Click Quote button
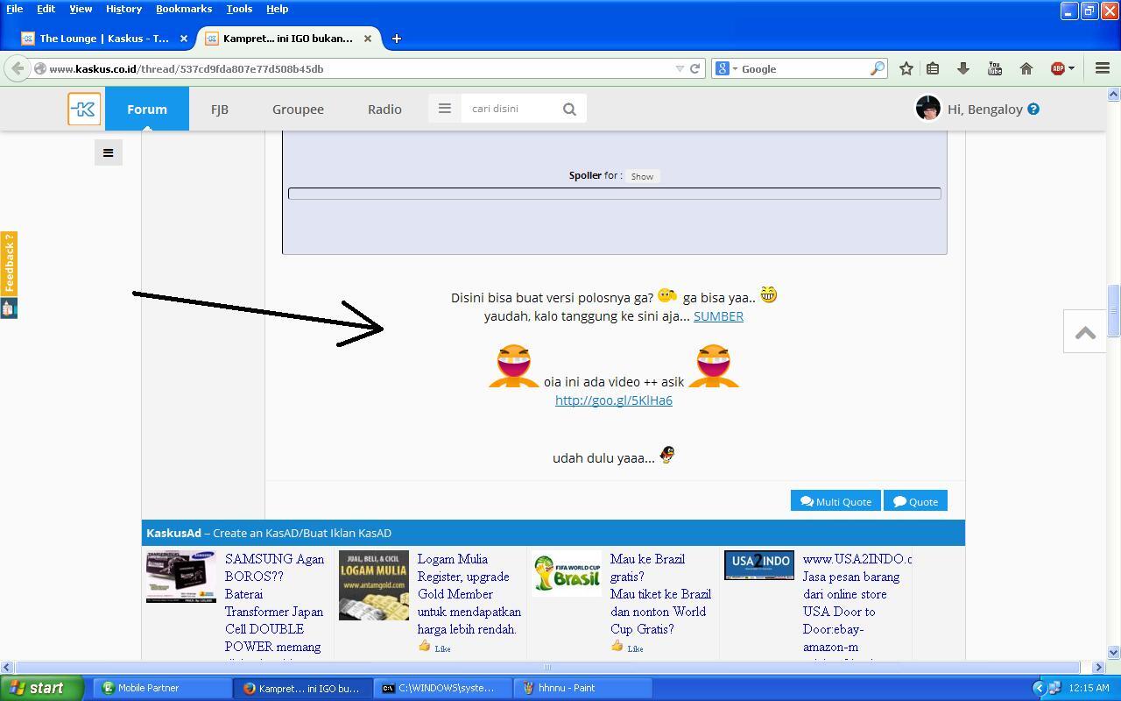Viewport: 1121px width, 701px height. (x=915, y=501)
